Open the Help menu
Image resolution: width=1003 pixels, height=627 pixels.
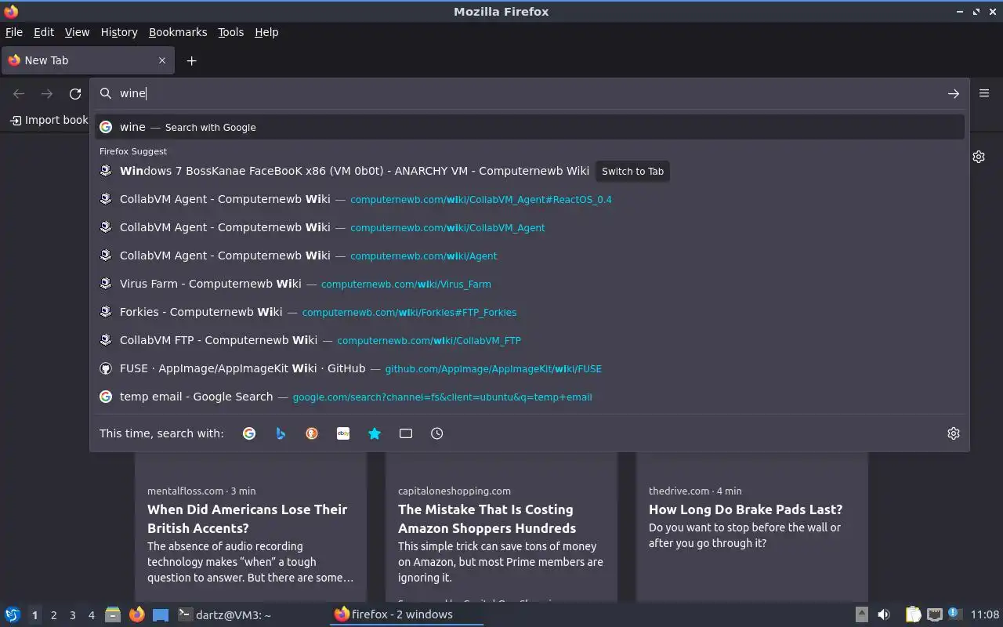(x=266, y=32)
